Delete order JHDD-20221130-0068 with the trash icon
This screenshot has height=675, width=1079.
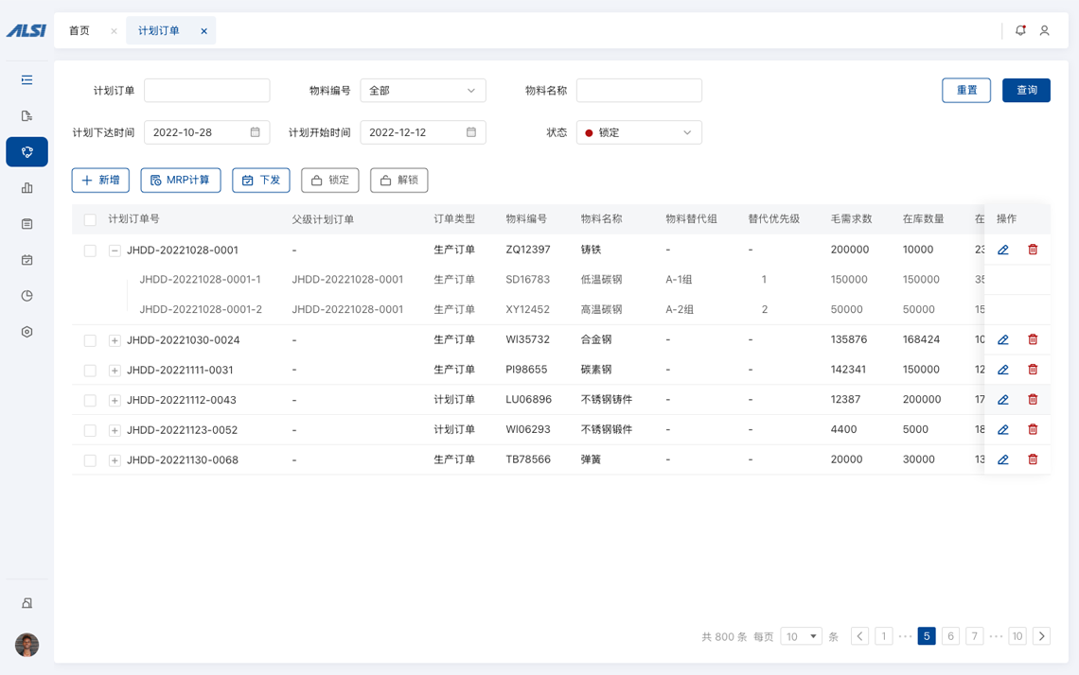1033,459
